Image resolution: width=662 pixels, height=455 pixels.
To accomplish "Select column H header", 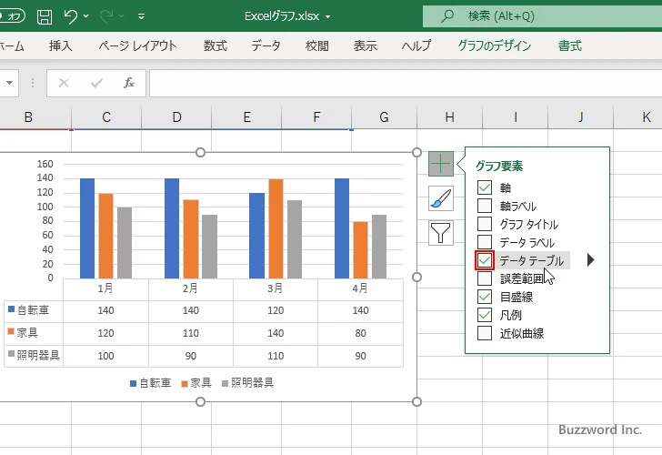I will [449, 117].
